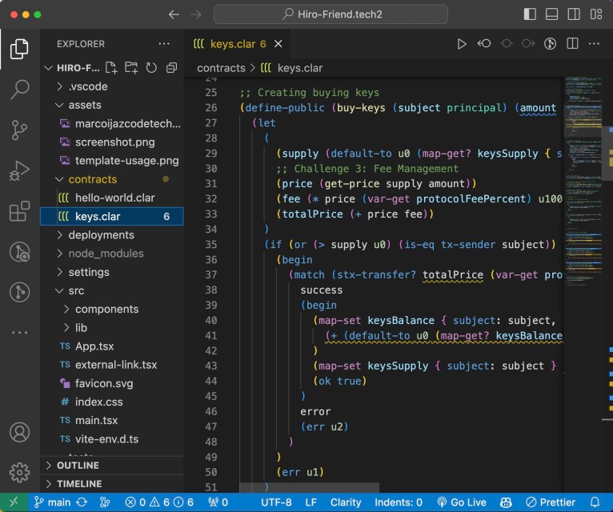Open Run and Debug view
This screenshot has width=613, height=512.
19,170
